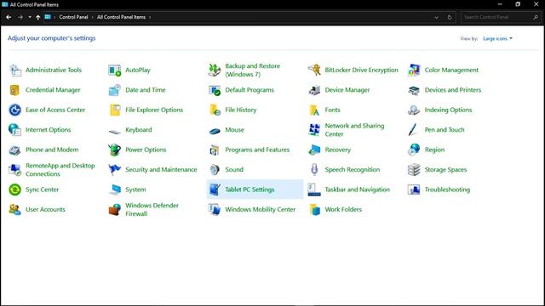Open the Speech Recognition microphone icon
This screenshot has width=545, height=306.
pyautogui.click(x=314, y=170)
